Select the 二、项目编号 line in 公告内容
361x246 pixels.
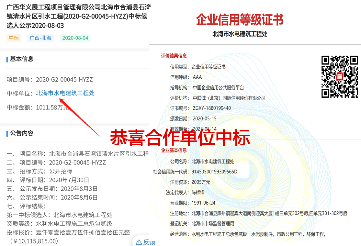(56, 162)
